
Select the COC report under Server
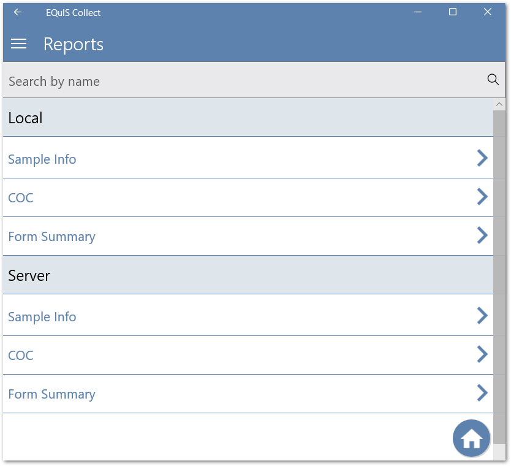tap(21, 355)
